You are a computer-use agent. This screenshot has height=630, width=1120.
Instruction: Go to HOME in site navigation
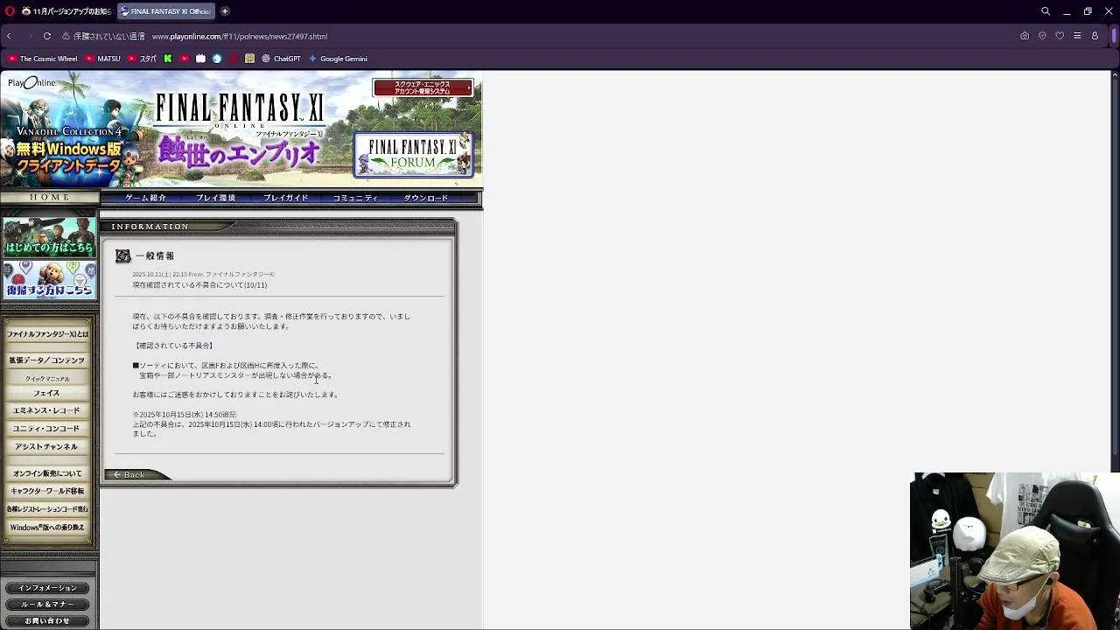click(x=49, y=198)
